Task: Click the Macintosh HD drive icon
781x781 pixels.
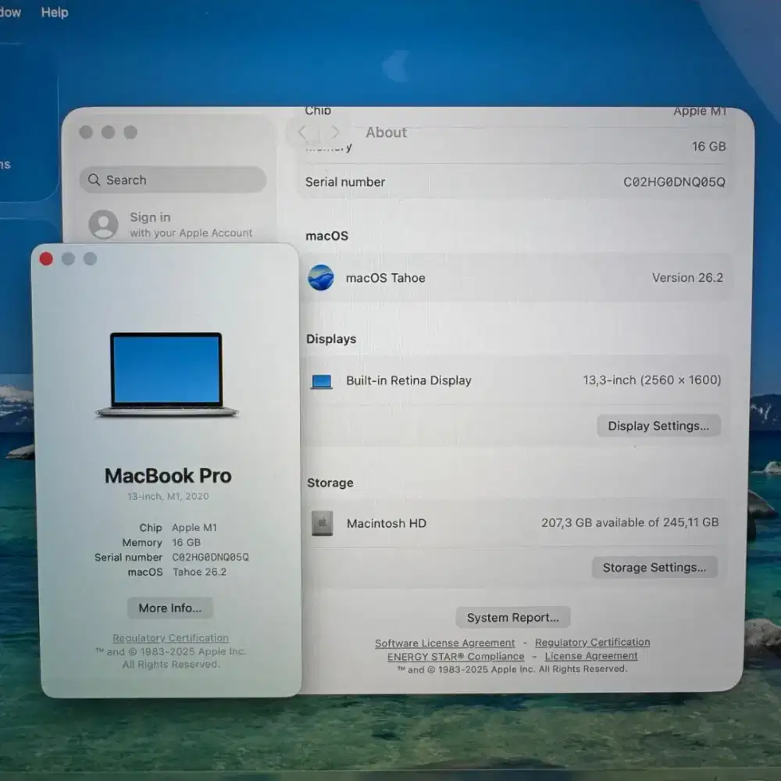Action: click(324, 523)
